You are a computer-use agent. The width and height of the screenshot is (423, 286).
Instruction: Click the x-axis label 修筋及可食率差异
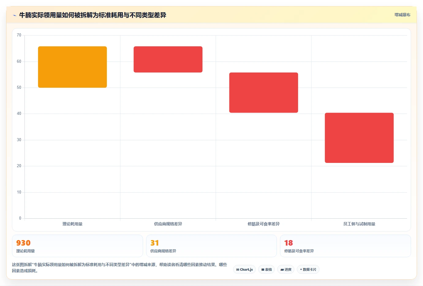click(x=263, y=224)
